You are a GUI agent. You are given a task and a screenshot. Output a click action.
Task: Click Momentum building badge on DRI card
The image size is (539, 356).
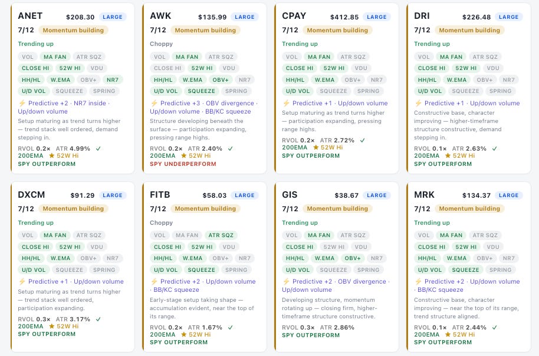click(469, 30)
